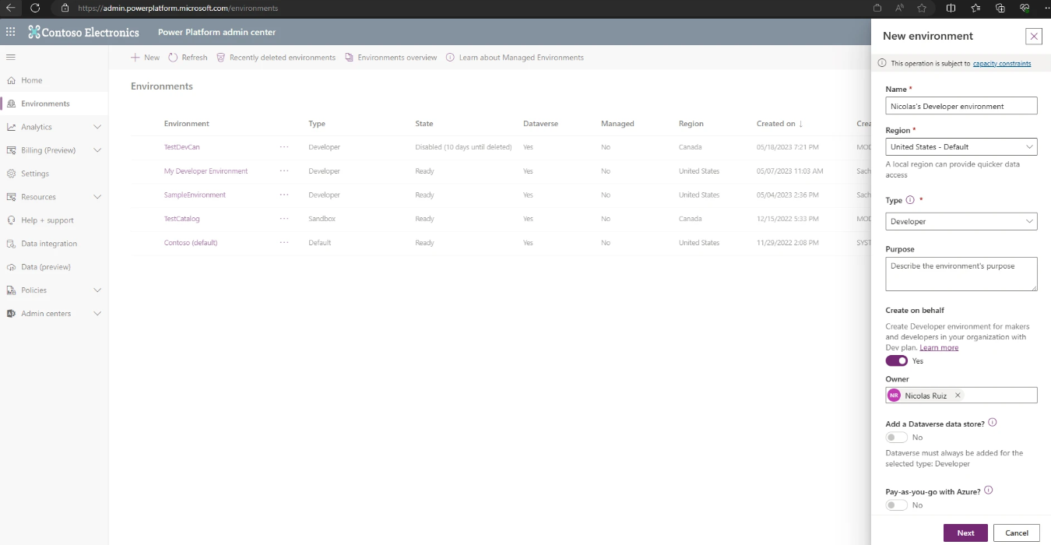
Task: Open the app launcher waffle icon
Action: tap(10, 32)
